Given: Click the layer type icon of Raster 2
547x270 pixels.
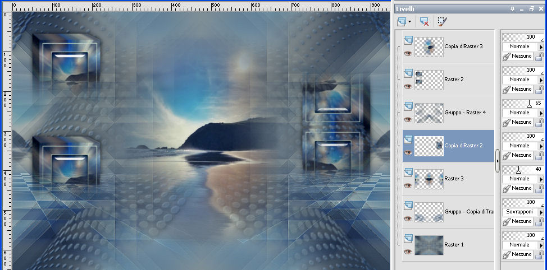Looking at the screenshot, I should click(408, 73).
